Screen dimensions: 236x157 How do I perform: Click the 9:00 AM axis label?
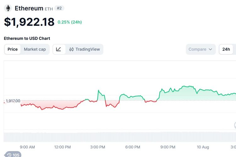27,147
